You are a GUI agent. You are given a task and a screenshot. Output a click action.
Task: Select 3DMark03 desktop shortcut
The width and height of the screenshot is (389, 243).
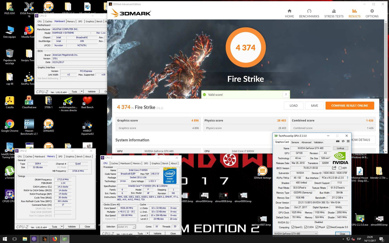(48, 126)
